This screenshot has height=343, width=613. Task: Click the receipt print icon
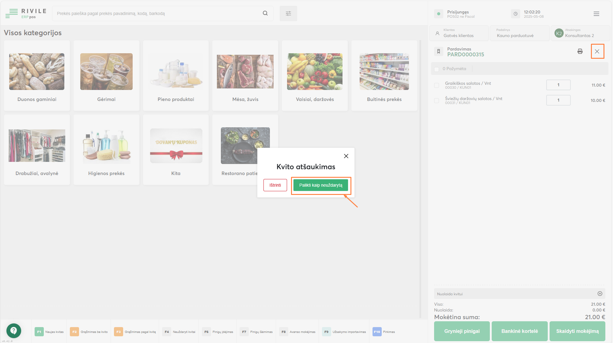580,51
